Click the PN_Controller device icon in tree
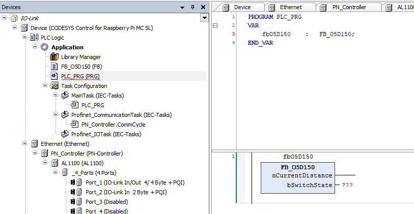414x214 pixels. click(44, 154)
